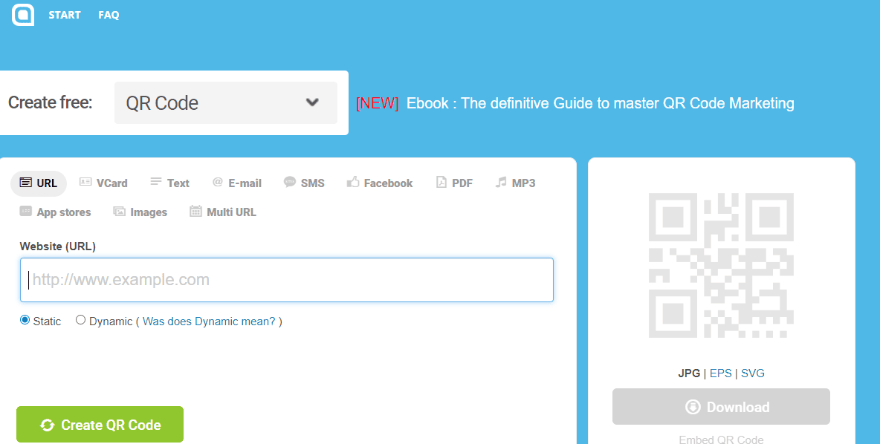This screenshot has width=880, height=444.
Task: Click inside the Website URL field
Action: pyautogui.click(x=286, y=280)
